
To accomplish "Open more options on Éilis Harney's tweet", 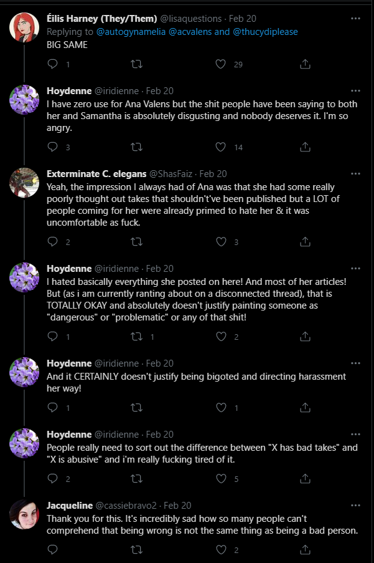I will (355, 18).
